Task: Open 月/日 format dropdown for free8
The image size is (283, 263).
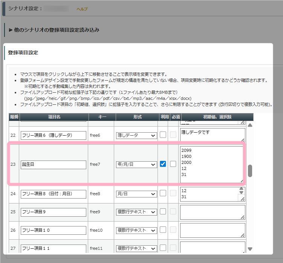Action: pyautogui.click(x=136, y=194)
